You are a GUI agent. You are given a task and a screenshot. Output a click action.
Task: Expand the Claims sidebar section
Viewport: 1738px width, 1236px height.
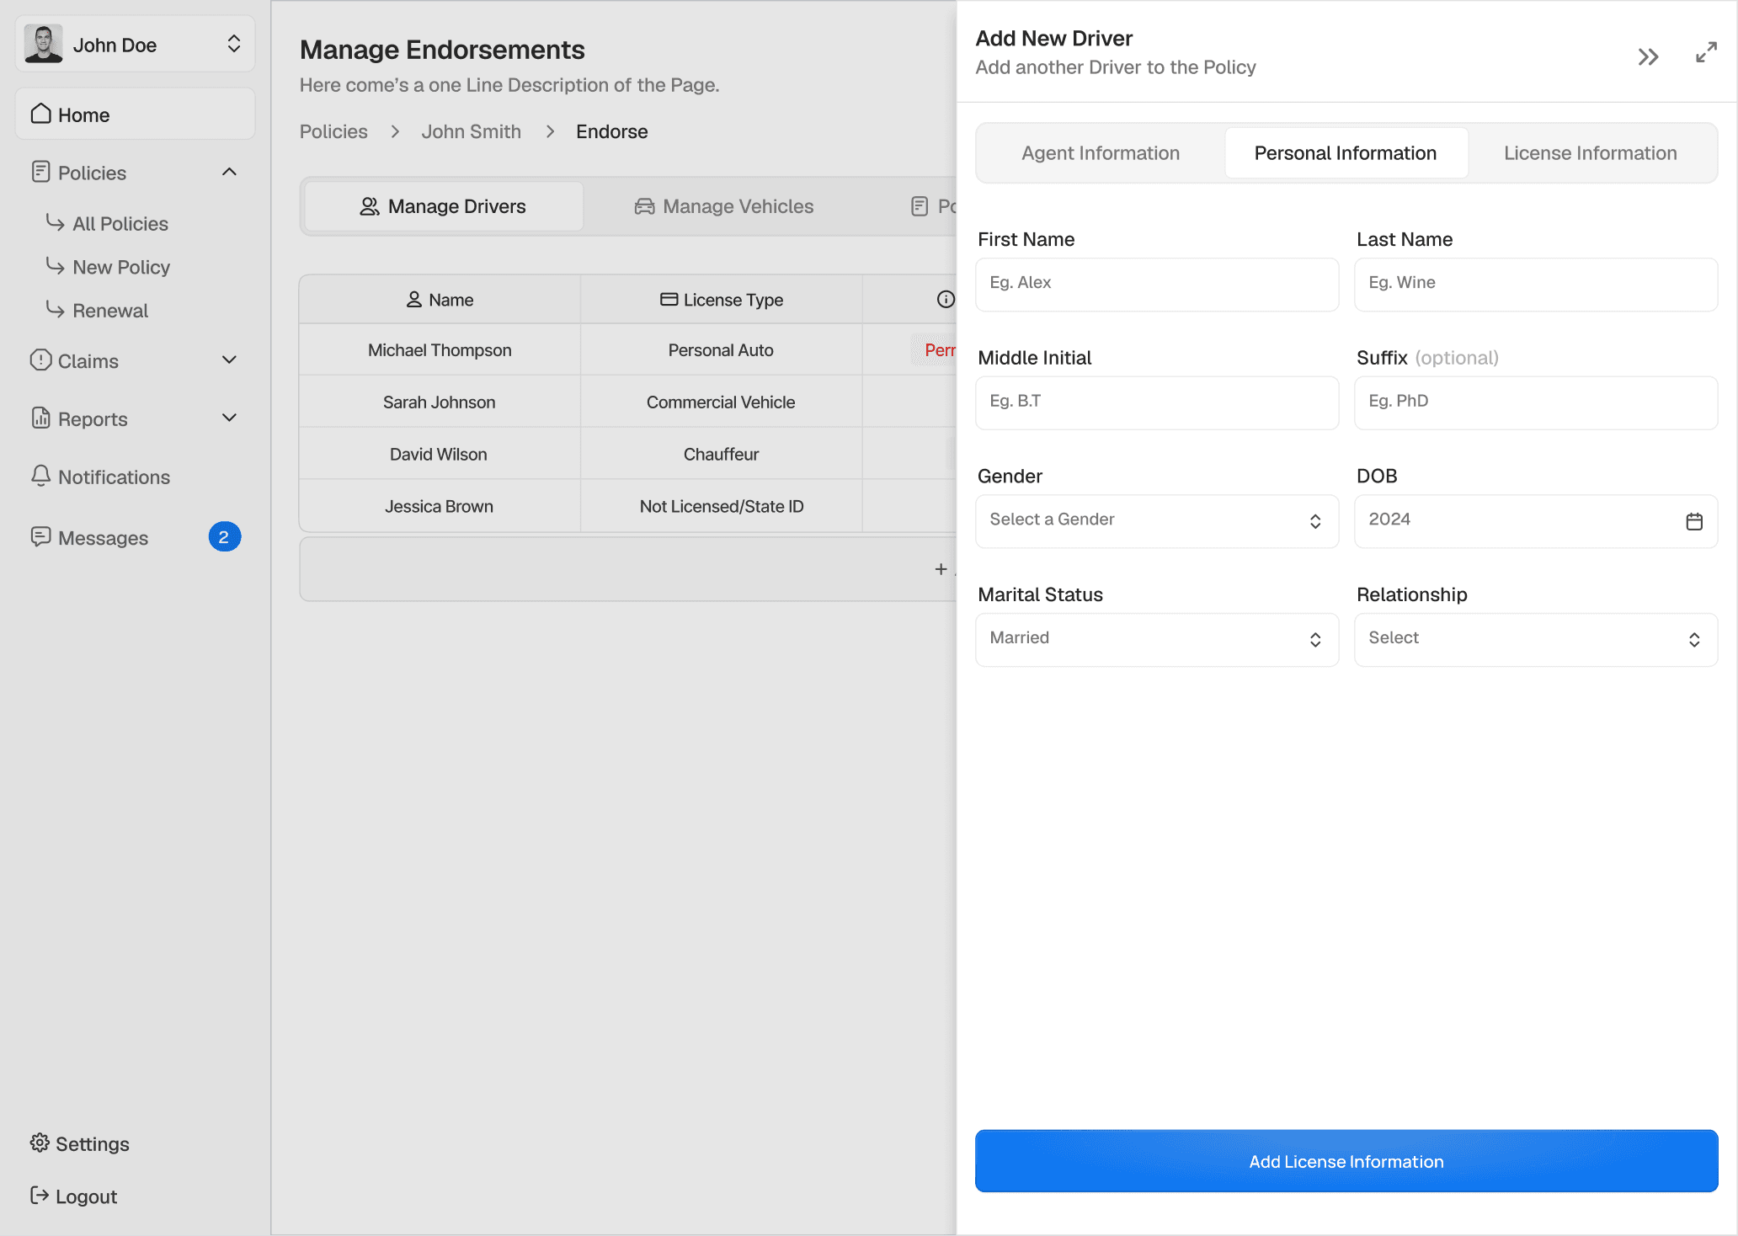(229, 360)
